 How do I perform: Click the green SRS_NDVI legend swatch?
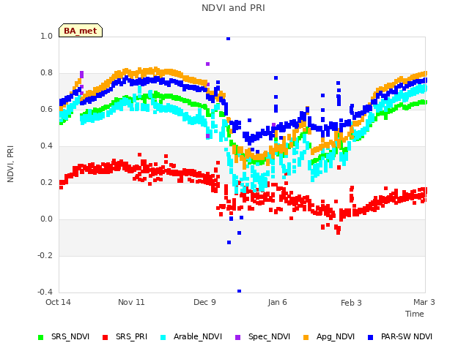click(41, 337)
